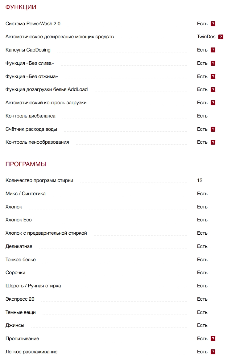Viewport: 227px width, 358px height.
Task: Open help tooltip for TwinDos dosing
Action: click(221, 37)
